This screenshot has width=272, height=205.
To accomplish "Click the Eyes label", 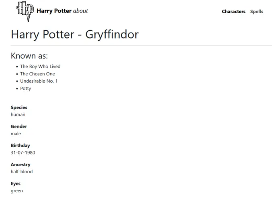I will click(x=15, y=183).
